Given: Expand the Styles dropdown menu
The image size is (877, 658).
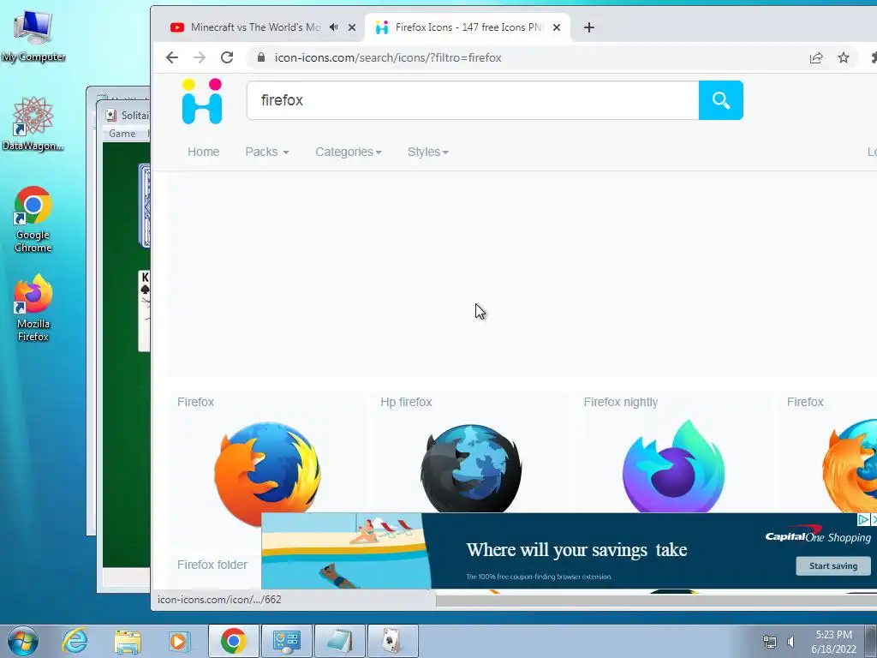Looking at the screenshot, I should coord(428,152).
